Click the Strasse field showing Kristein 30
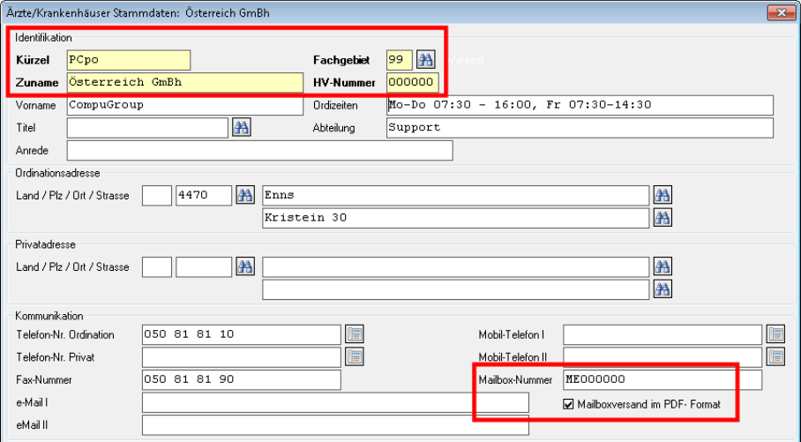The image size is (801, 442). pos(456,218)
